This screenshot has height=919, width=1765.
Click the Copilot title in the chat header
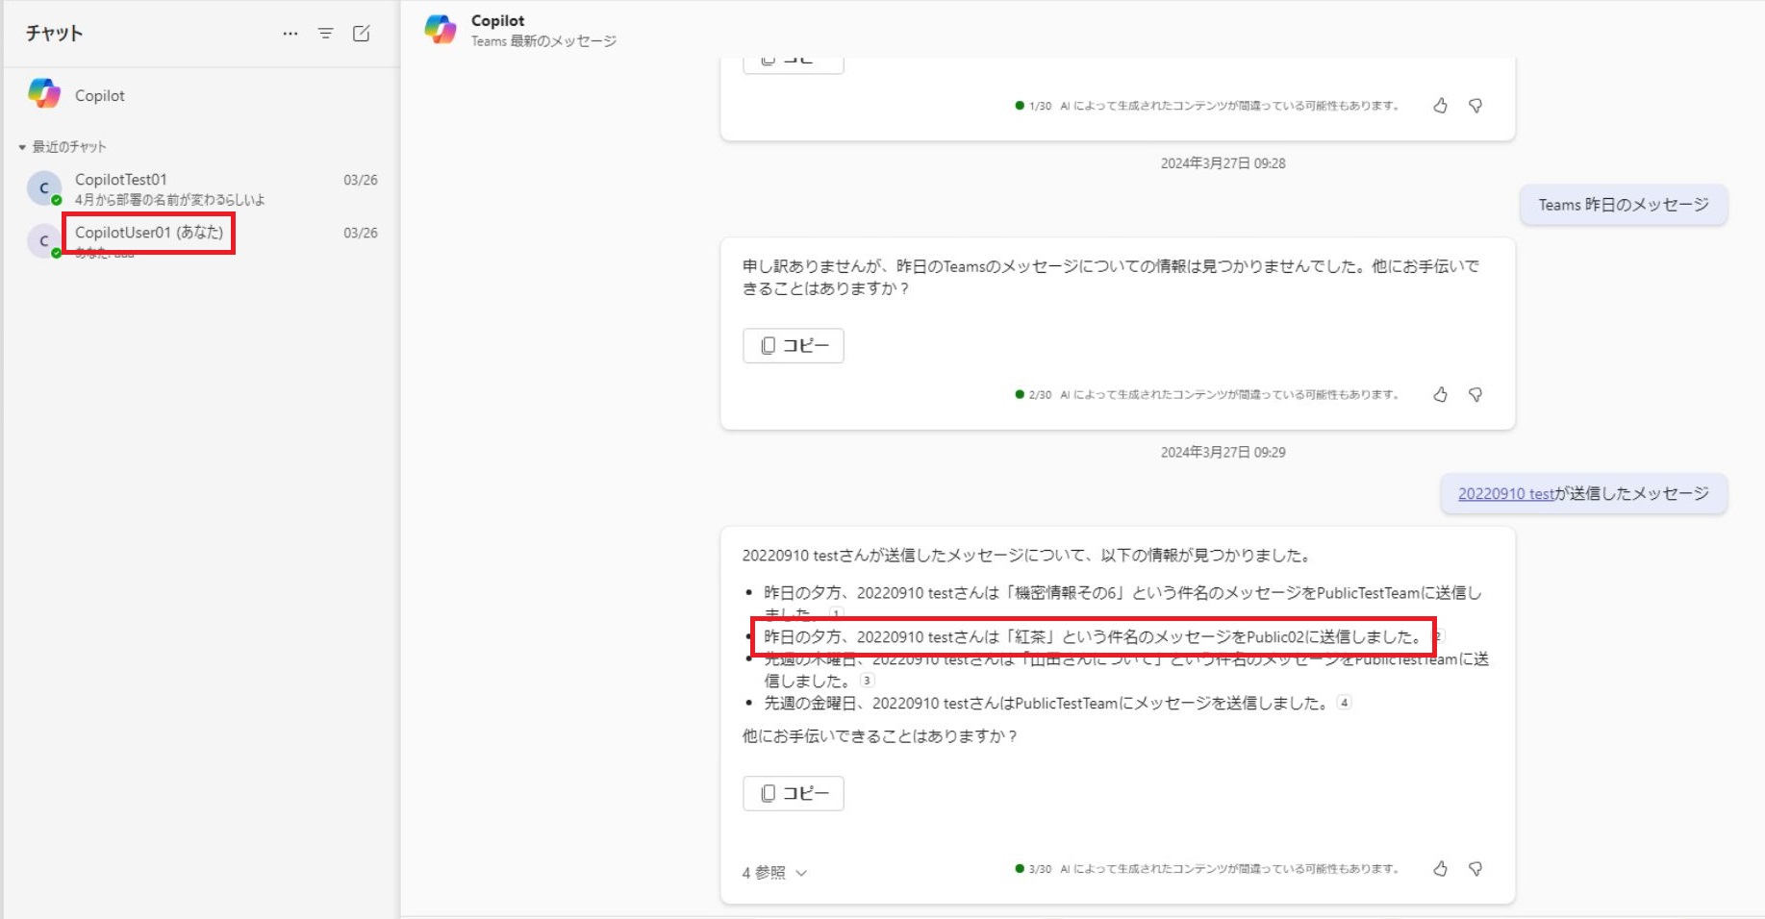click(x=498, y=21)
